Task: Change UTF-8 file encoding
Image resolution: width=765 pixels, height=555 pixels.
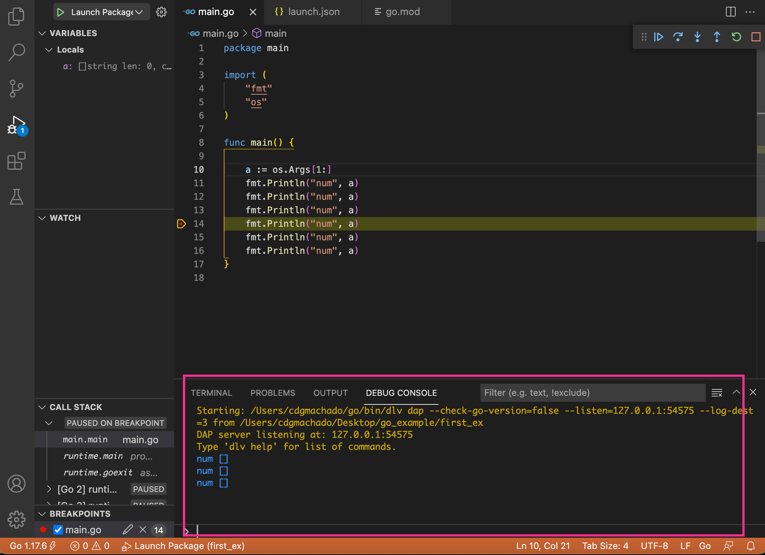Action: (x=654, y=546)
